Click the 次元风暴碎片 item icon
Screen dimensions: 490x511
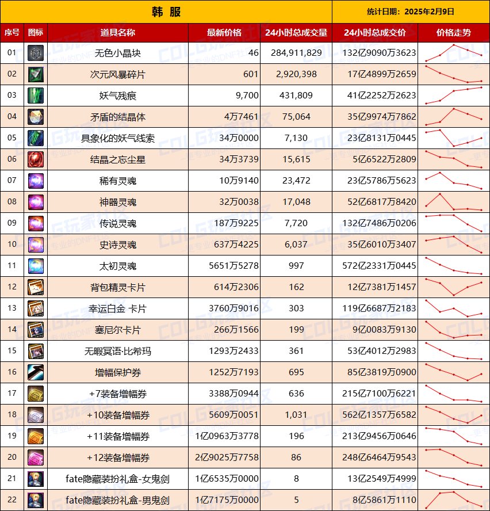[x=36, y=74]
